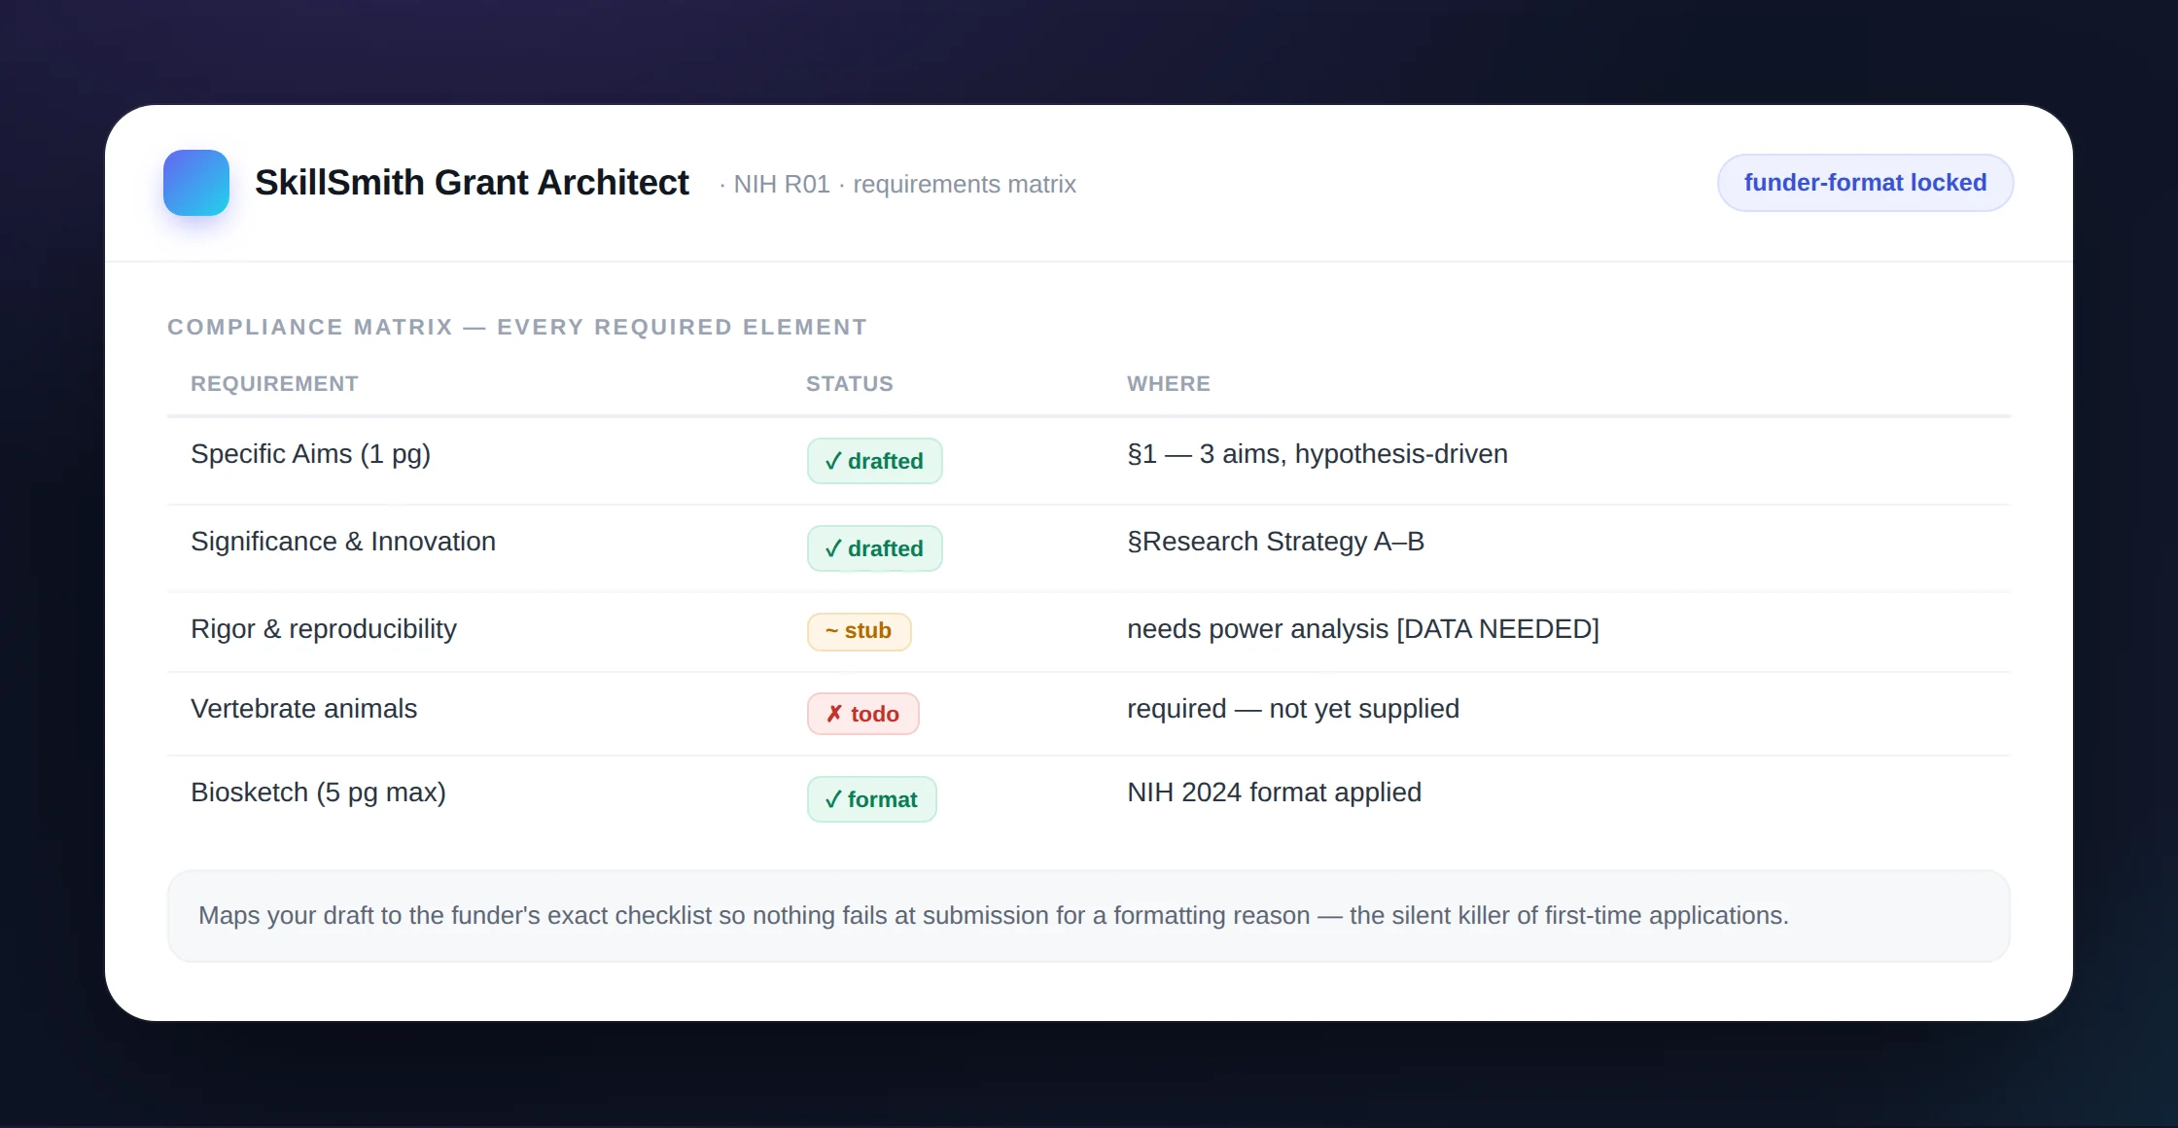
Task: Click the 'REQUIREMENT' column header
Action: pos(274,384)
